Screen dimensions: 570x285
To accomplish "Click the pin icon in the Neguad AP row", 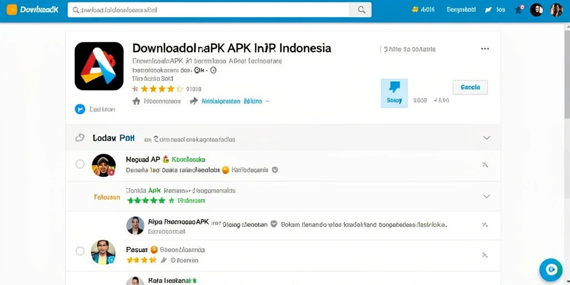I will [x=485, y=165].
